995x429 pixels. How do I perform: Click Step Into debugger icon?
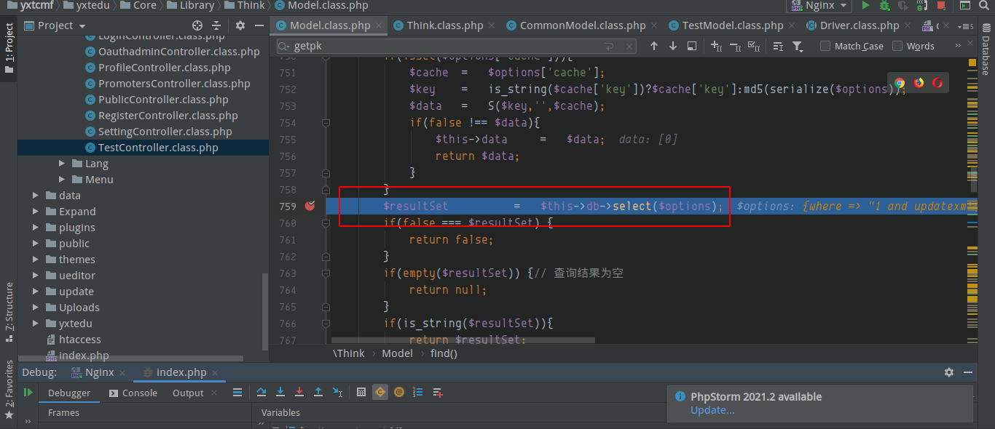click(x=280, y=393)
